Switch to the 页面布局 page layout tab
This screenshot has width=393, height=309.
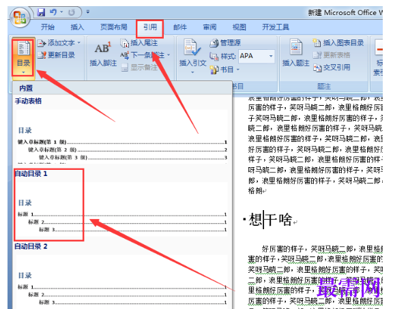(114, 27)
